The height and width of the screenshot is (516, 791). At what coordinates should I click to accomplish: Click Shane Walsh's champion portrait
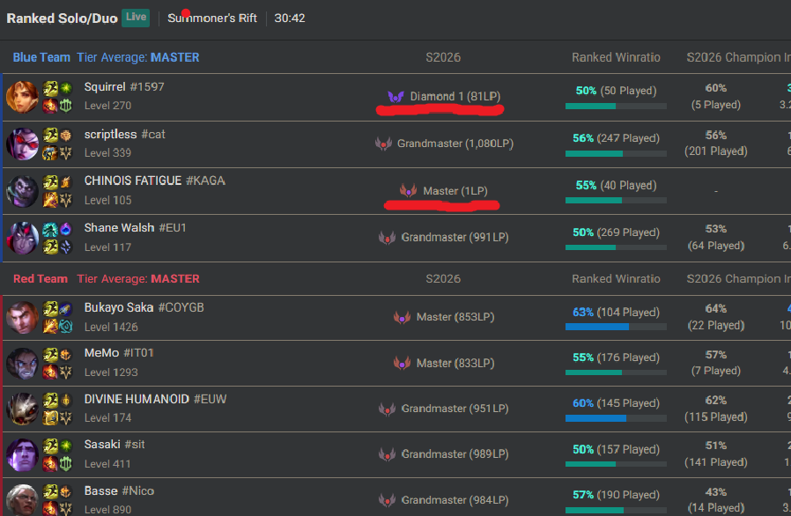[22, 238]
